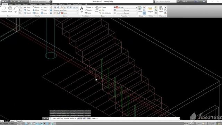Switch to the Output ribbon tab
Viewport: 222px width, 125px height.
[x=54, y=4]
